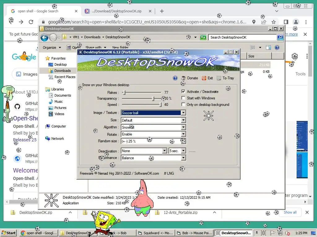Switch to DesktopSnowOK.zip download tab

click(116, 11)
